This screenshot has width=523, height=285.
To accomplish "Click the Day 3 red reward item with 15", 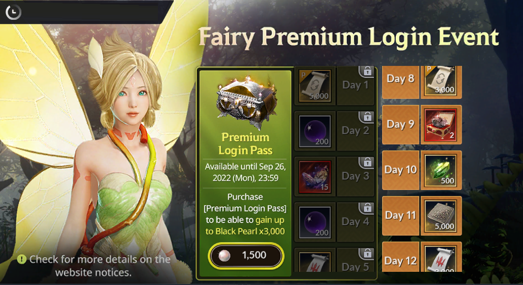I will click(315, 177).
